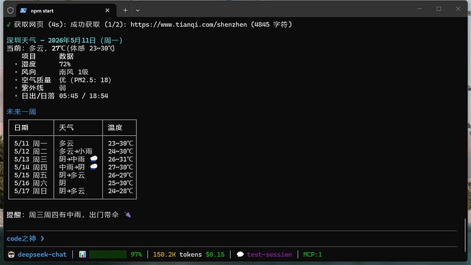The height and width of the screenshot is (265, 471).
Task: Click the PowerShell icon on the npm start tab
Action: [x=23, y=10]
